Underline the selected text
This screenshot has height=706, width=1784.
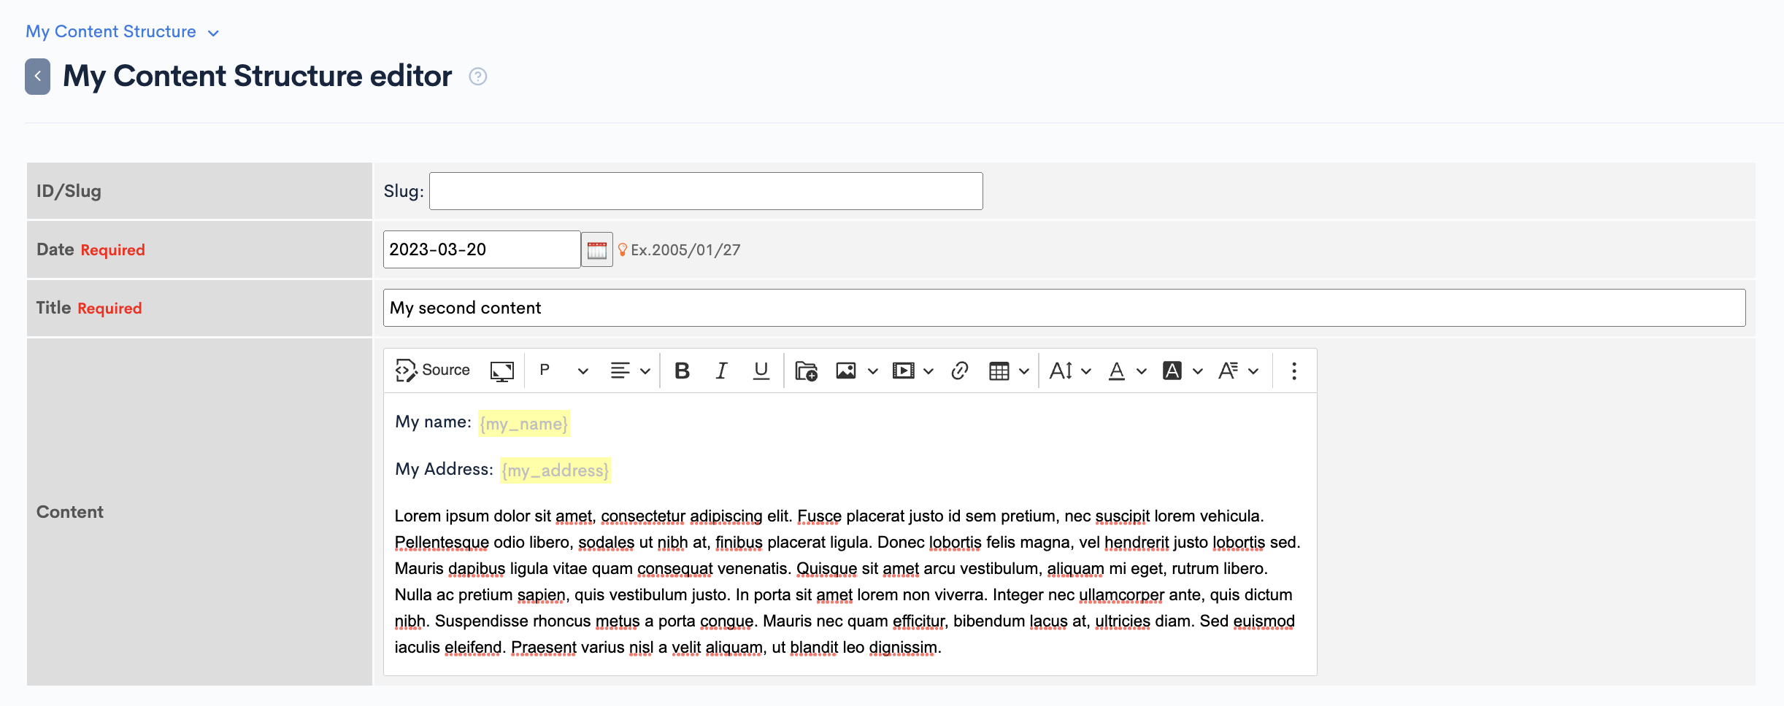760,371
